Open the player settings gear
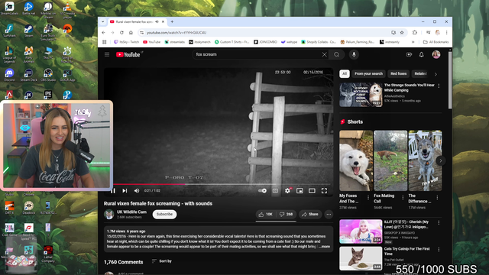The image size is (489, 275). (287, 190)
